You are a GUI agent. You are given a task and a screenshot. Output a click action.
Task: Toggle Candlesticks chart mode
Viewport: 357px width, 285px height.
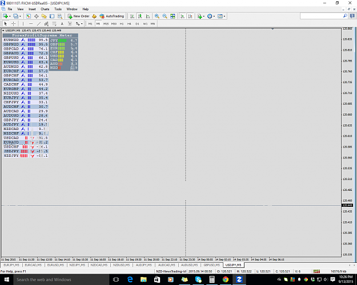[140, 16]
